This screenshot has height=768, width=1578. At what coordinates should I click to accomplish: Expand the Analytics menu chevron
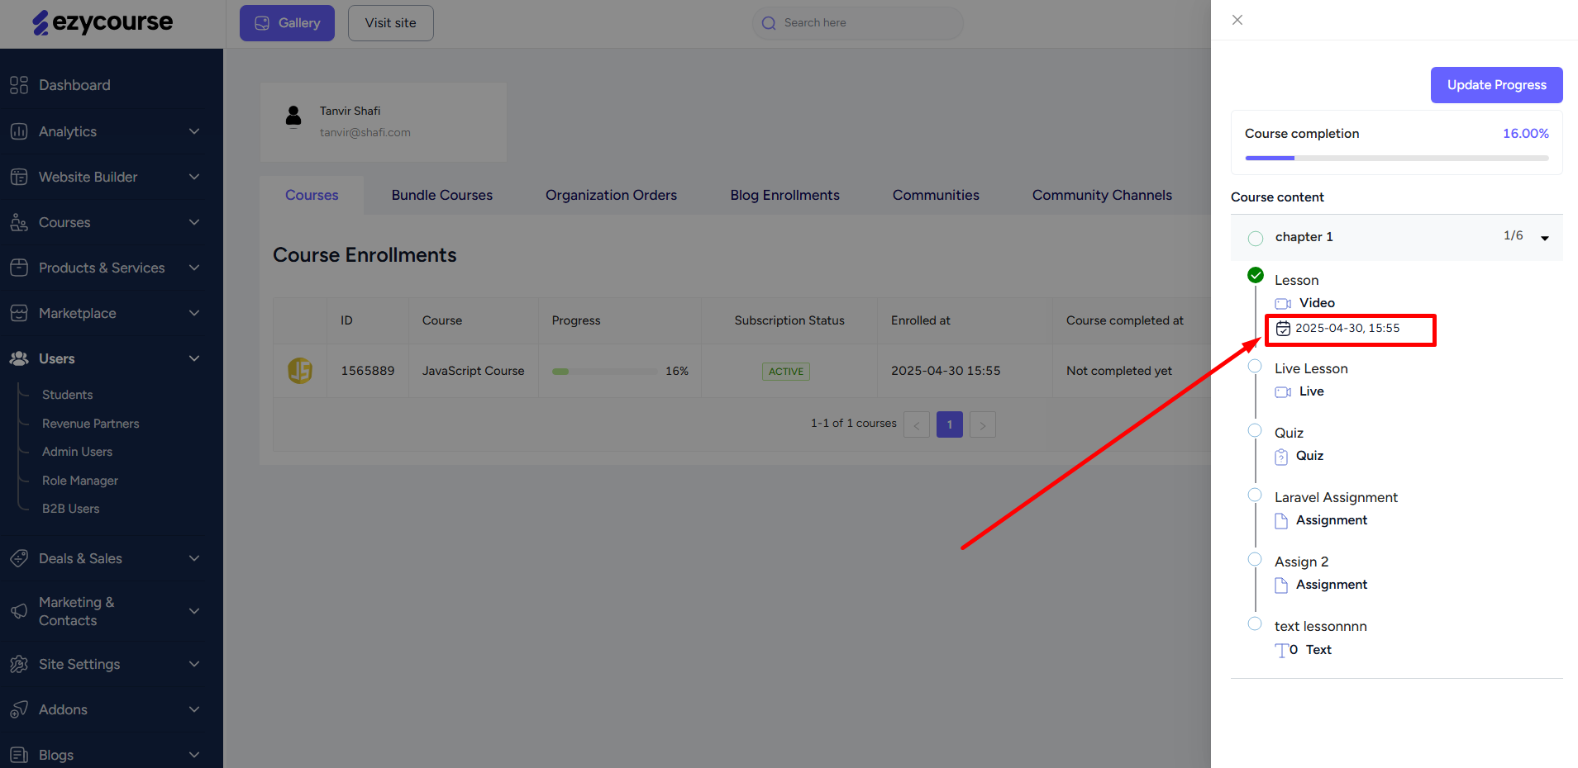coord(194,131)
